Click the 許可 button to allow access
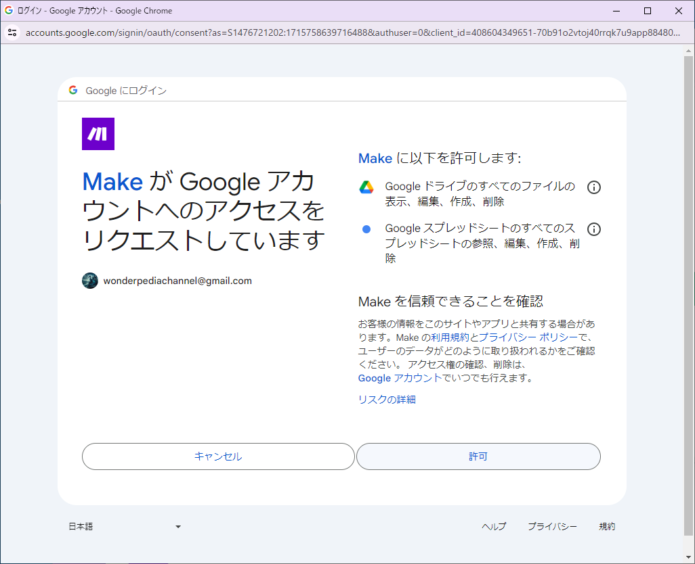695x564 pixels. tap(478, 456)
